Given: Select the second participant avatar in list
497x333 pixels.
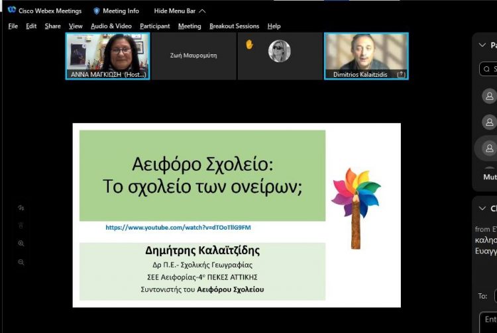Looking at the screenshot, I should coord(490,122).
